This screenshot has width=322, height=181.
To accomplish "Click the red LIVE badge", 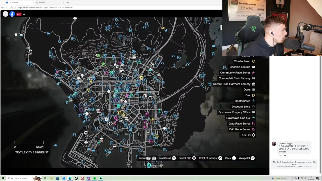I will (19, 14).
